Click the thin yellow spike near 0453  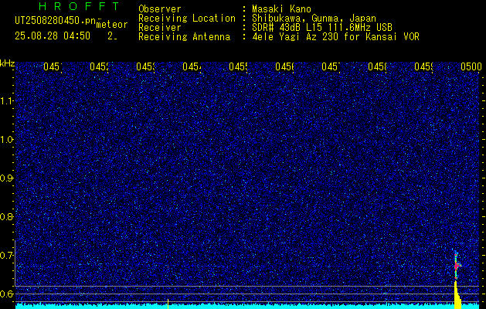click(x=168, y=304)
